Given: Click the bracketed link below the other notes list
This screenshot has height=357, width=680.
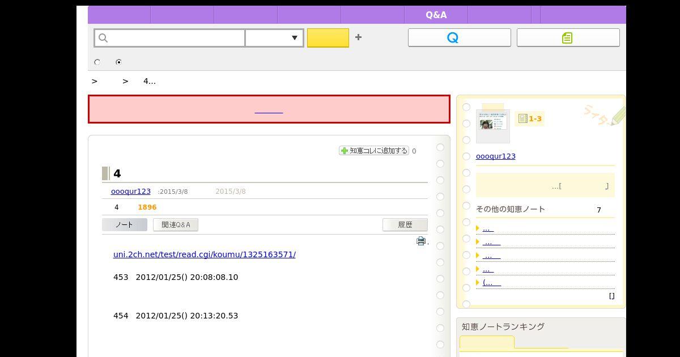Looking at the screenshot, I should click(611, 296).
